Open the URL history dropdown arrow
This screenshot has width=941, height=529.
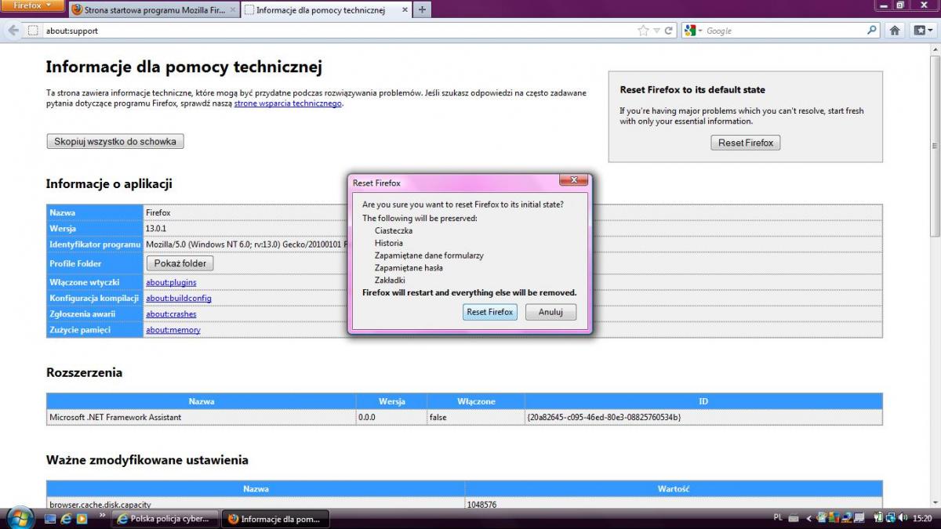coord(657,31)
